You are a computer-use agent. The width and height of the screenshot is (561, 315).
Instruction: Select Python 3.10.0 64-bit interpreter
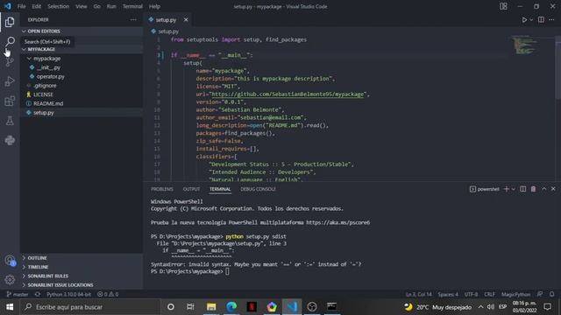68,294
